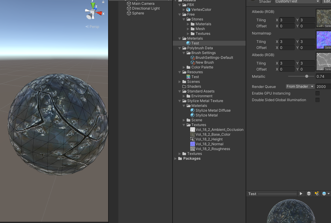Viewport: 331px width, 223px height.
Task: Collapse the Stones folder
Action: tap(184, 19)
